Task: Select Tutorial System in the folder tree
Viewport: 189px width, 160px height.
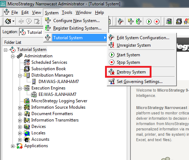Action: tap(32, 50)
